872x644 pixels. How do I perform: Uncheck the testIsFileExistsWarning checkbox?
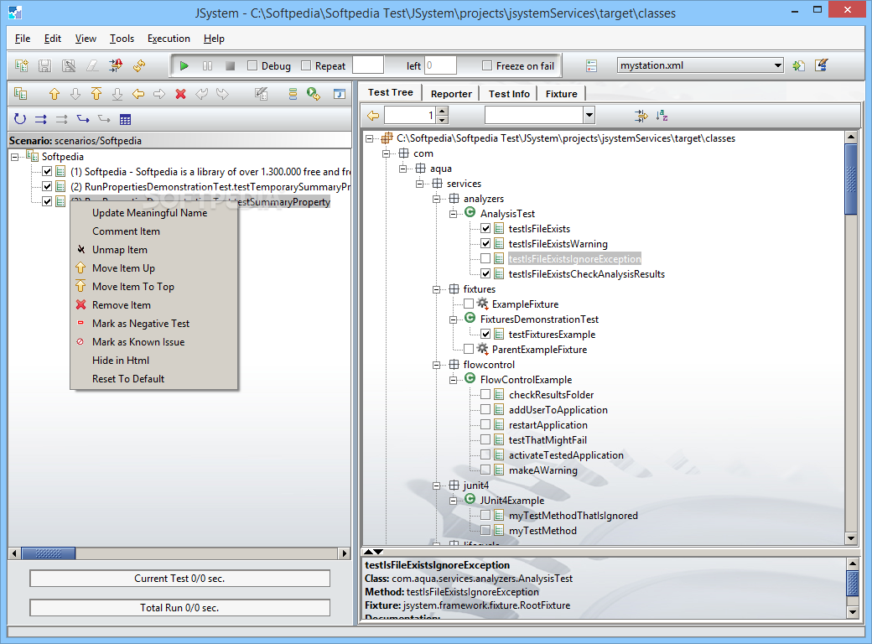point(485,243)
